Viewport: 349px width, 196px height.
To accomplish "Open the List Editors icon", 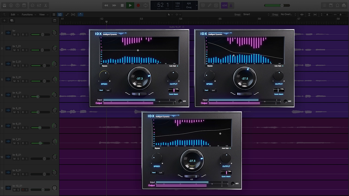I will click(324, 5).
